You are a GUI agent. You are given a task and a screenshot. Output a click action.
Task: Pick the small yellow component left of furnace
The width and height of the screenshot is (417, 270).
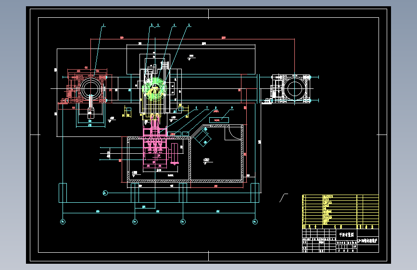tap(127, 112)
